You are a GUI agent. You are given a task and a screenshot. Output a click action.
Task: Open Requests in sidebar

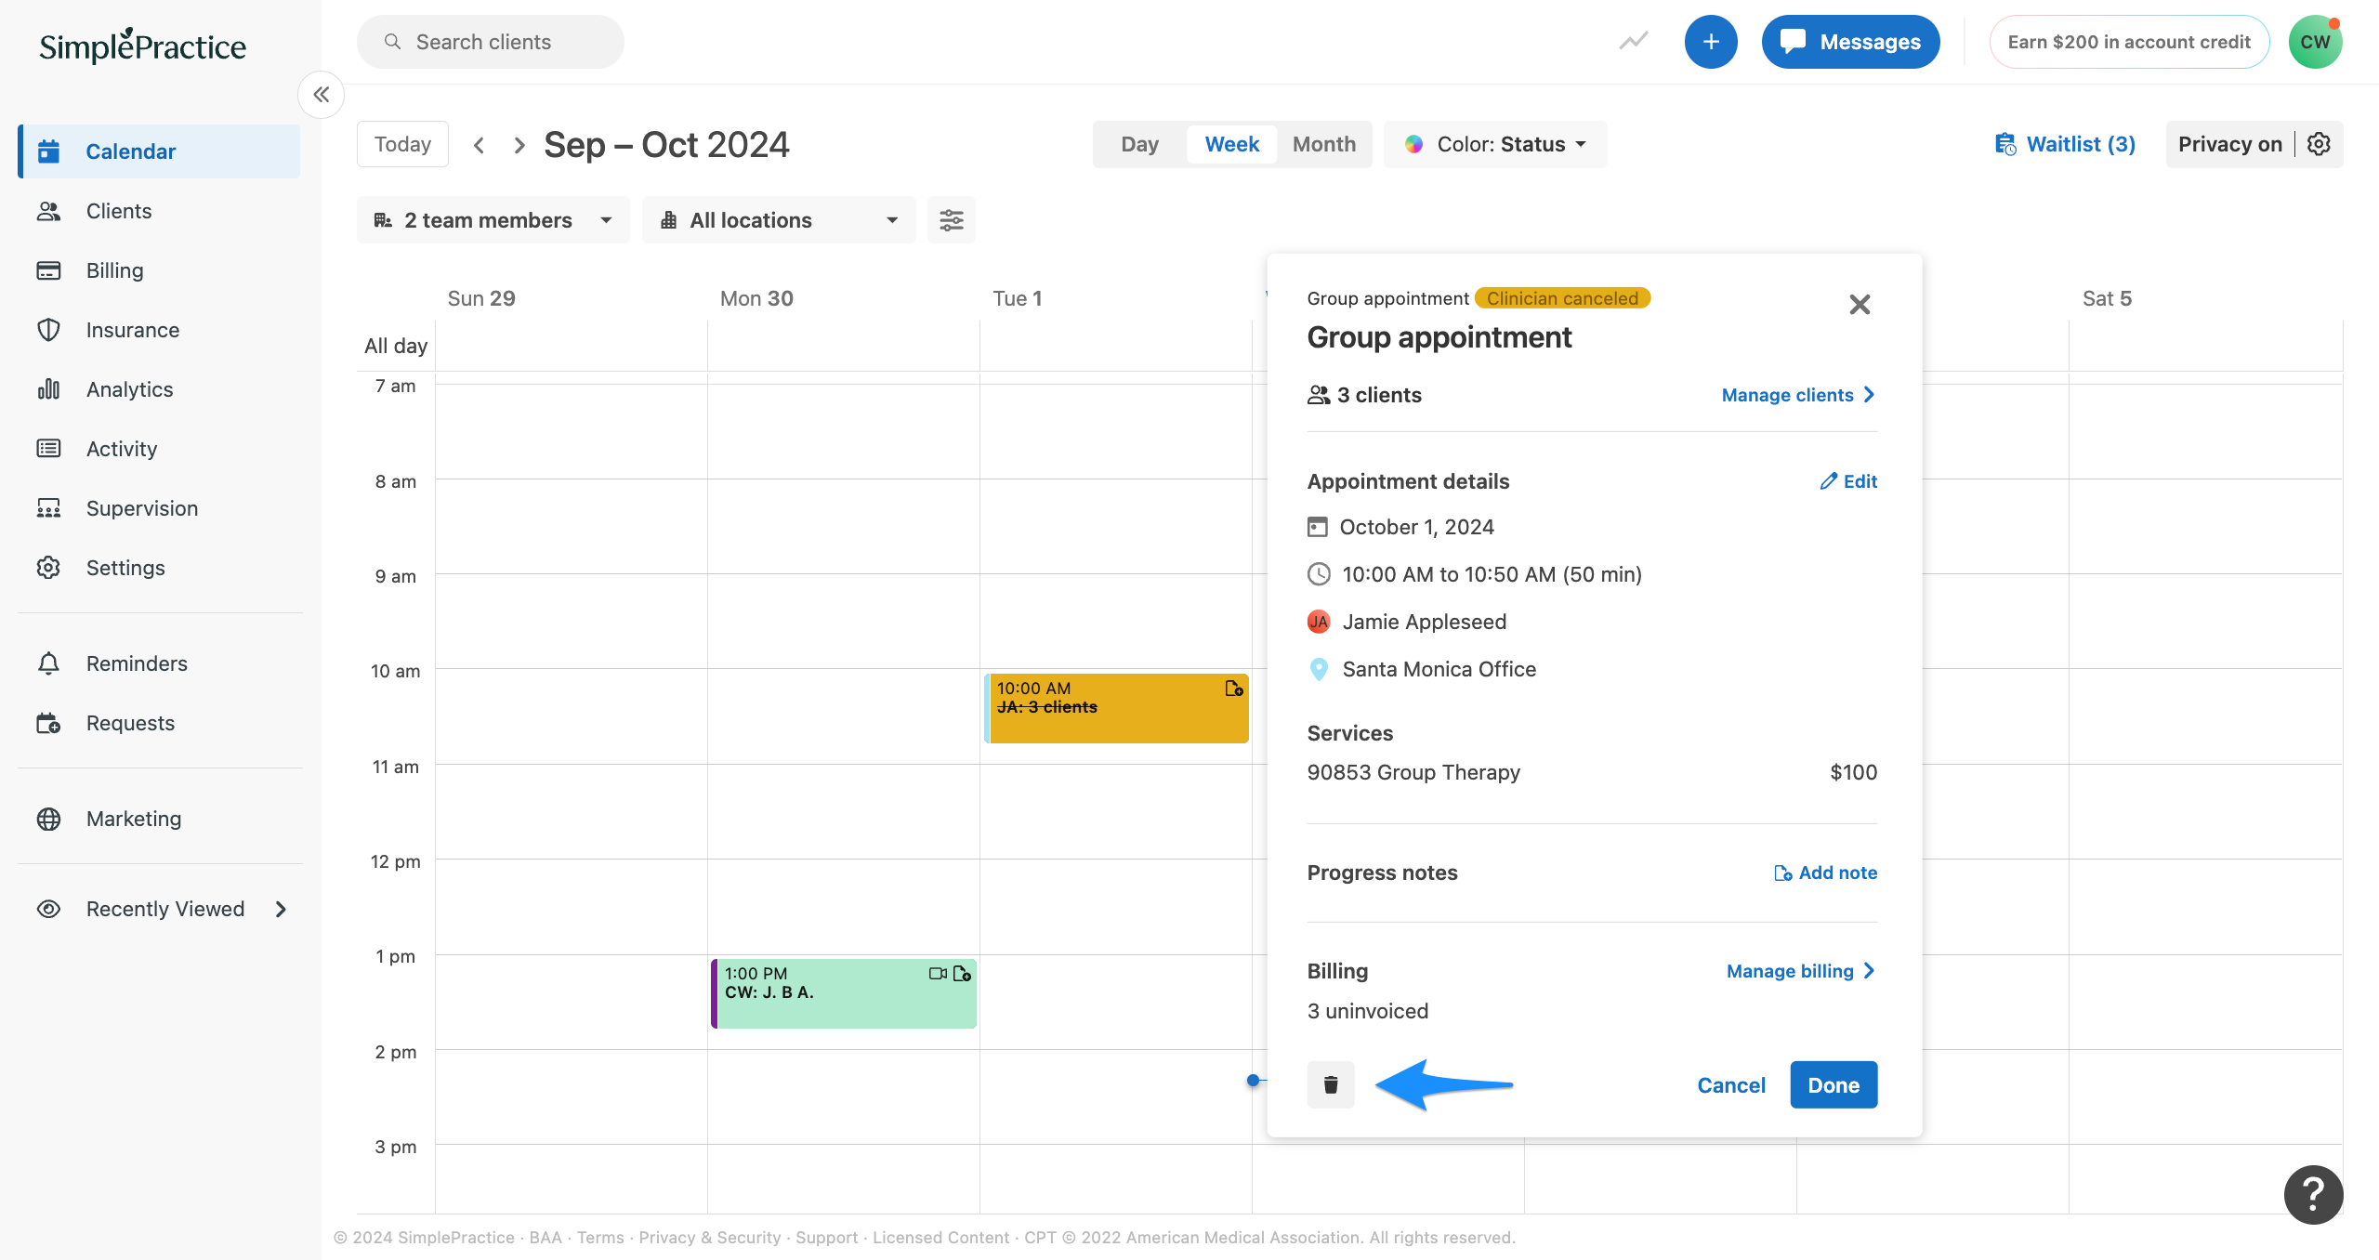point(159,723)
